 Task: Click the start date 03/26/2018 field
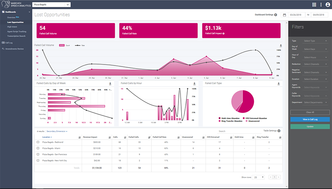coord(296,15)
